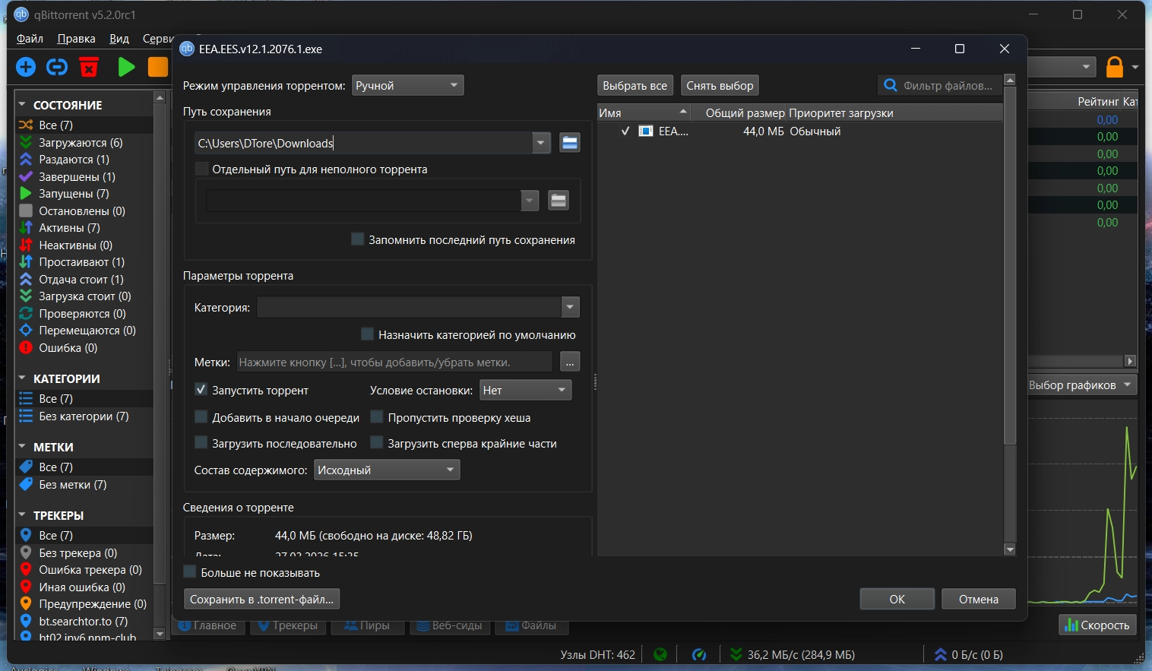Switch to the Веб-сиды tab
1152x671 pixels.
coord(449,626)
